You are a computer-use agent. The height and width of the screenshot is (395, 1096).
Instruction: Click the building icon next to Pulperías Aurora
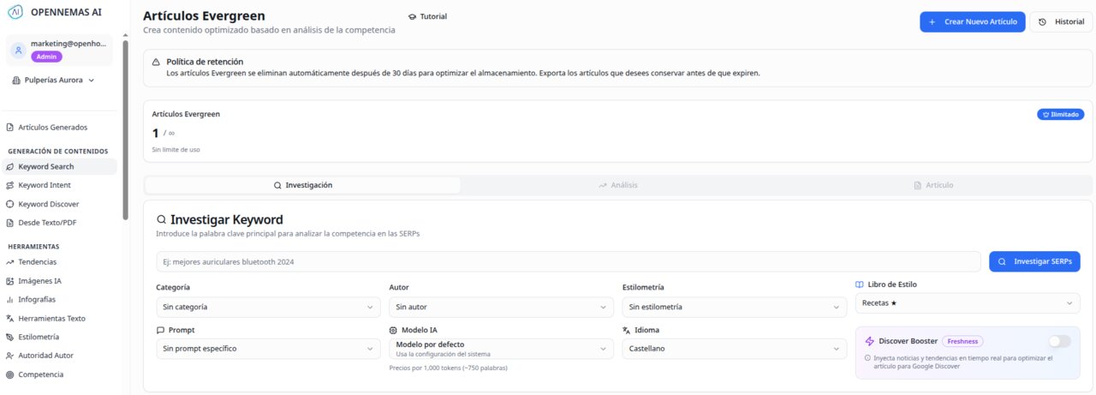pyautogui.click(x=16, y=80)
